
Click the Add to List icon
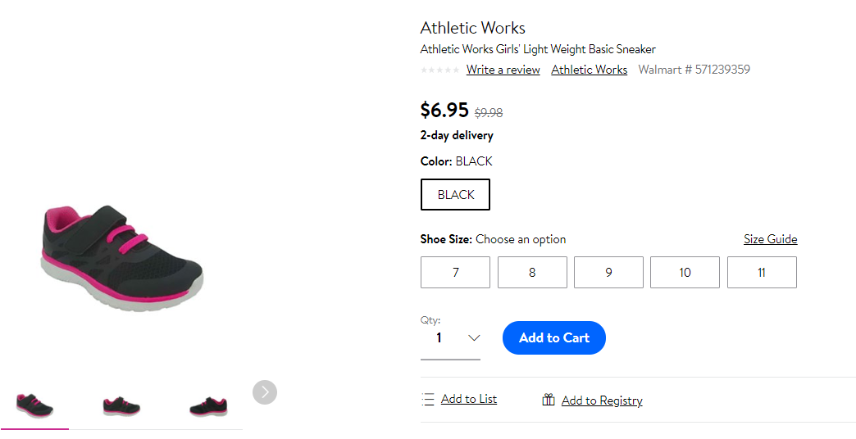tap(427, 399)
